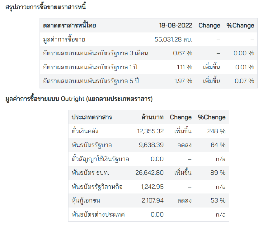Select the 1.97 % five-year yield value
Viewport: 263px width, 225px height.
[183, 81]
